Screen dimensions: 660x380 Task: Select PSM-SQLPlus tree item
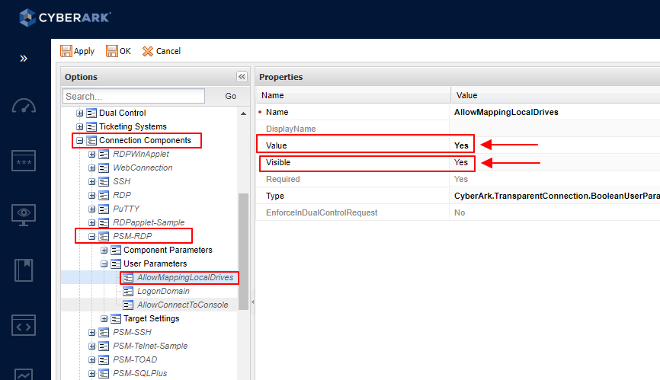140,373
